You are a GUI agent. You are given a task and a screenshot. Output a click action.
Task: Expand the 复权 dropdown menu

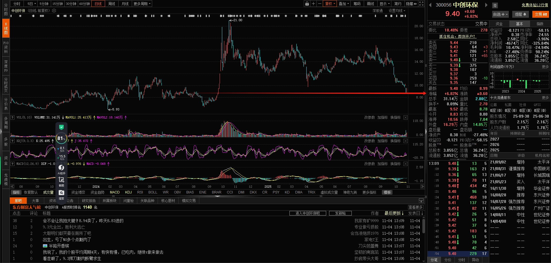tap(330, 4)
